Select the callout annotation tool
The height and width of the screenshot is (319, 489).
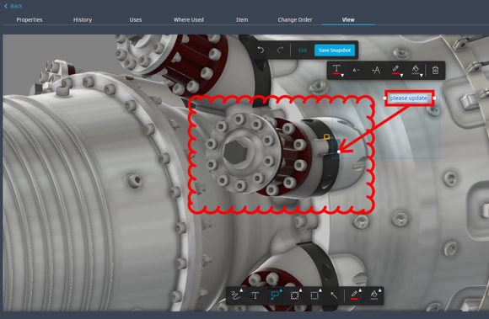(x=275, y=295)
